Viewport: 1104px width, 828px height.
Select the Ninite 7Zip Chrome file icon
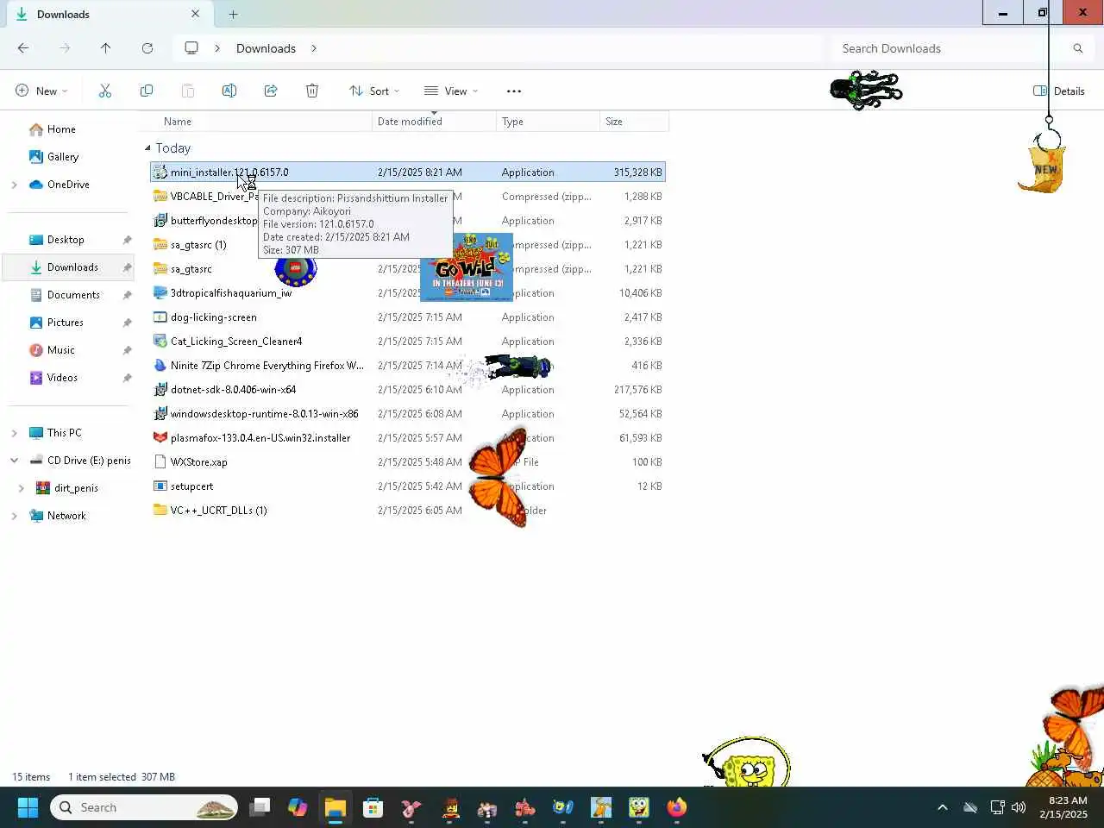[160, 366]
